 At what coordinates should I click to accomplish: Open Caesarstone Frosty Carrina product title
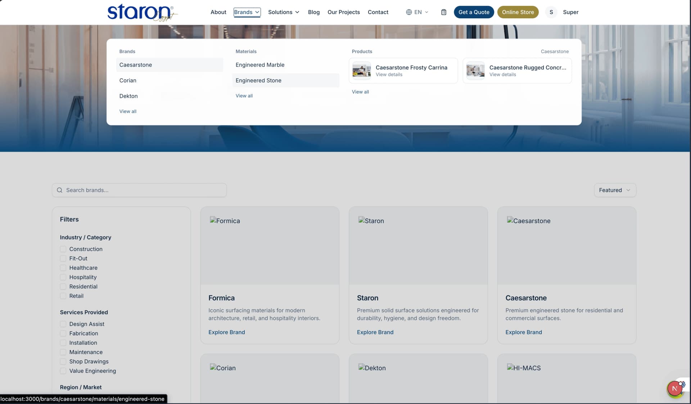(411, 68)
